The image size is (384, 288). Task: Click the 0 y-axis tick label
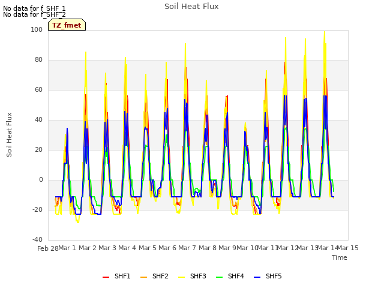pyautogui.click(x=41, y=180)
